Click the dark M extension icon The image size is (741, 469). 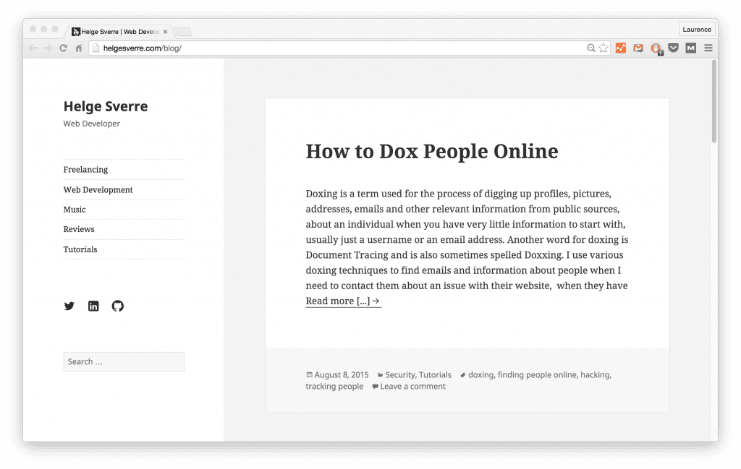691,48
